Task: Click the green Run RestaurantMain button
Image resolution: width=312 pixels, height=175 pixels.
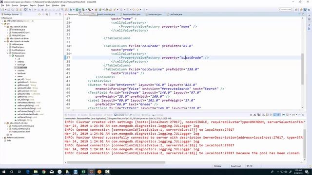Action: click(77, 10)
